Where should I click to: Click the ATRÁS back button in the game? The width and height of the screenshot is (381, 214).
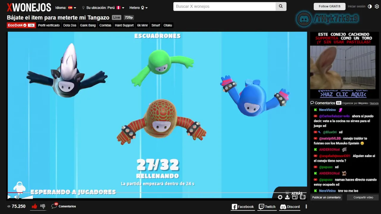pyautogui.click(x=297, y=193)
